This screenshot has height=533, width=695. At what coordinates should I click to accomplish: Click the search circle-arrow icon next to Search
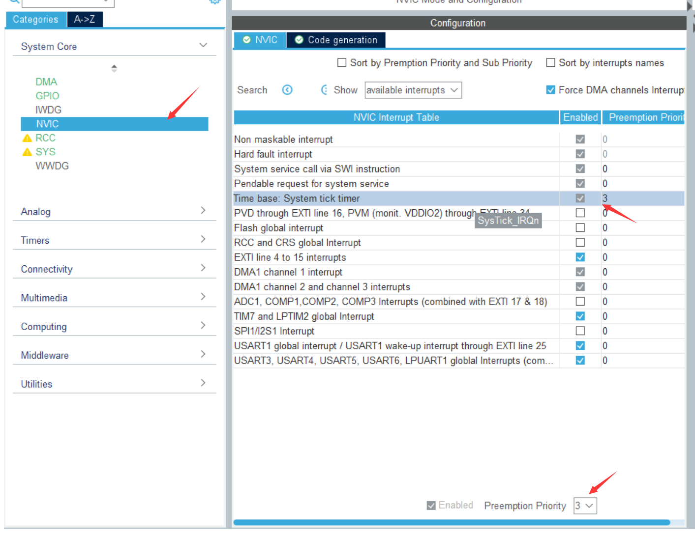point(287,90)
